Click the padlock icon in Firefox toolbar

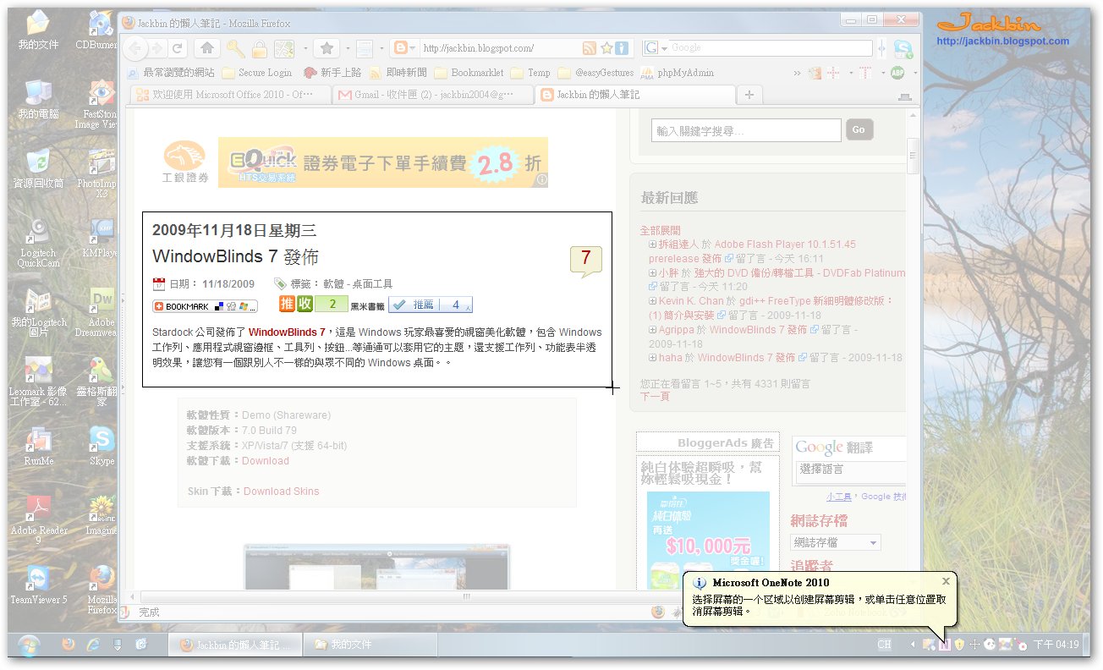tap(260, 48)
